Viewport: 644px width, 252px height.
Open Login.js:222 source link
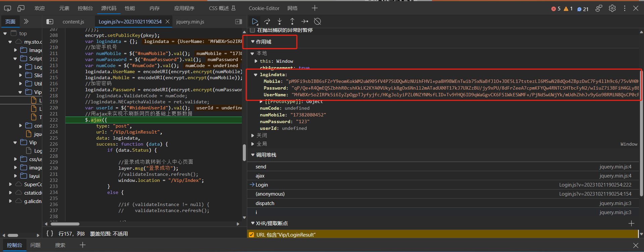595,185
